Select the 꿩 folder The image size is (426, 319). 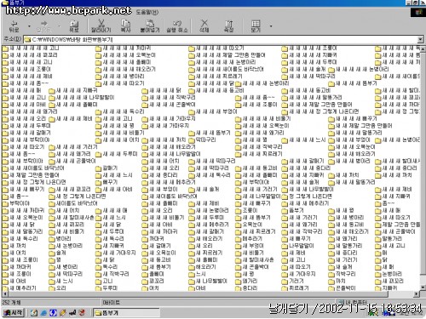pos(55,259)
